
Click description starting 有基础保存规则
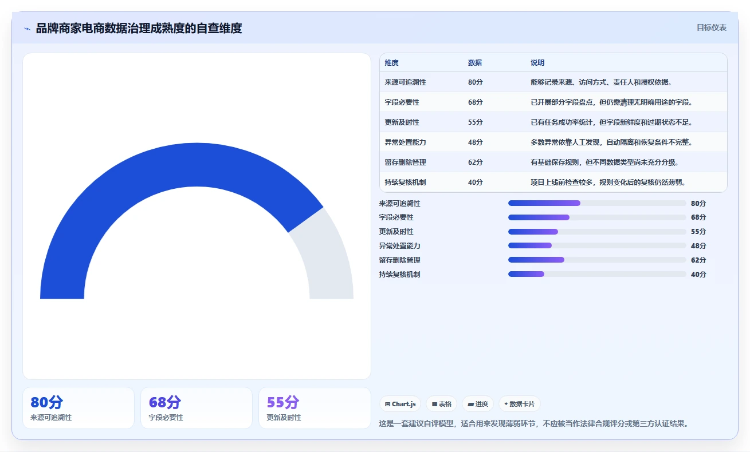(x=605, y=162)
